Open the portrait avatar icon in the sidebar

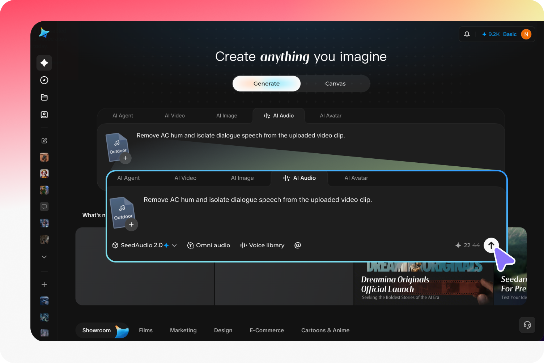pos(44,115)
